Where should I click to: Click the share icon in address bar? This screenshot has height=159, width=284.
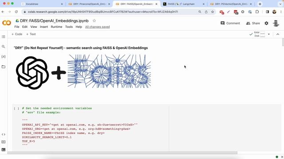click(x=206, y=12)
